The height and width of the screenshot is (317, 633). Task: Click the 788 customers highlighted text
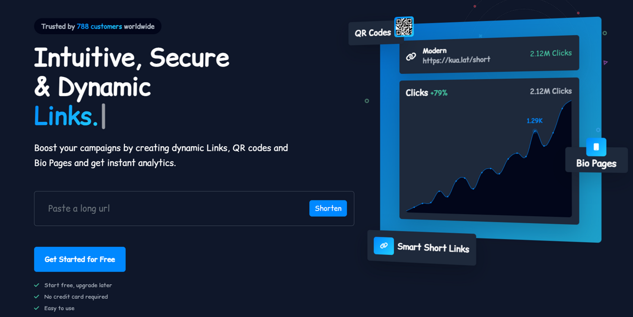coord(99,26)
